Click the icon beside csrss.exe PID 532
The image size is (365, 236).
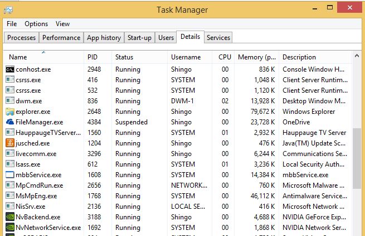pos(10,91)
